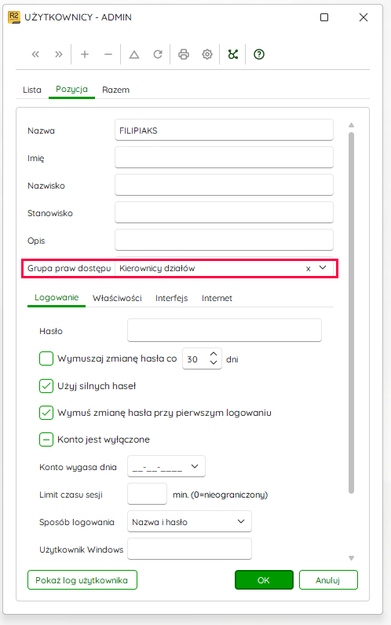Viewport: 391px width, 625px height.
Task: Go to previous record with double-left arrow
Action: pos(35,54)
